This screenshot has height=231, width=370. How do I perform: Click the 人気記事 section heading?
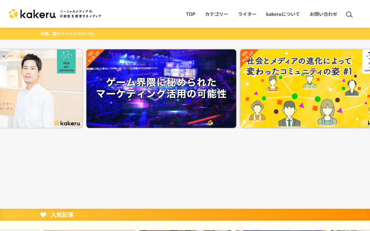pyautogui.click(x=62, y=215)
